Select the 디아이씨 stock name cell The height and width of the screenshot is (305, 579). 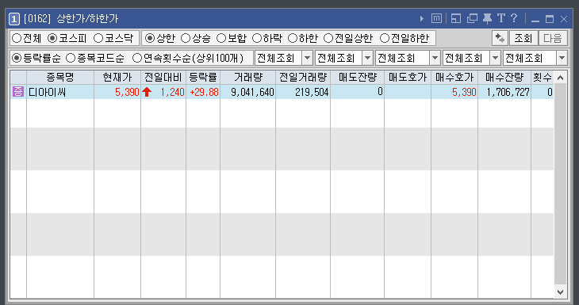[60, 92]
